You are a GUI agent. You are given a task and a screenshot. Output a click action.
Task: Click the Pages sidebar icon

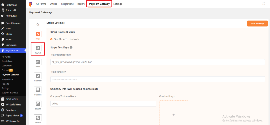click(x=3, y=39)
